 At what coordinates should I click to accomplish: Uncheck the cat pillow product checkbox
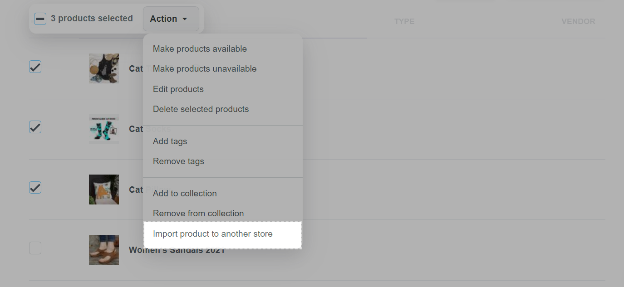tap(35, 188)
